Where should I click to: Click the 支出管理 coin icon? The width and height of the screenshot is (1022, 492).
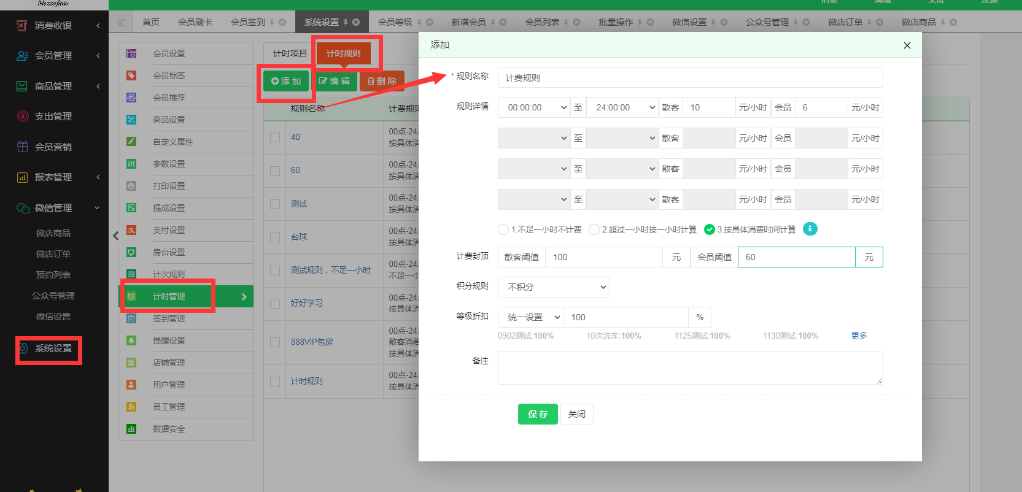click(x=23, y=117)
